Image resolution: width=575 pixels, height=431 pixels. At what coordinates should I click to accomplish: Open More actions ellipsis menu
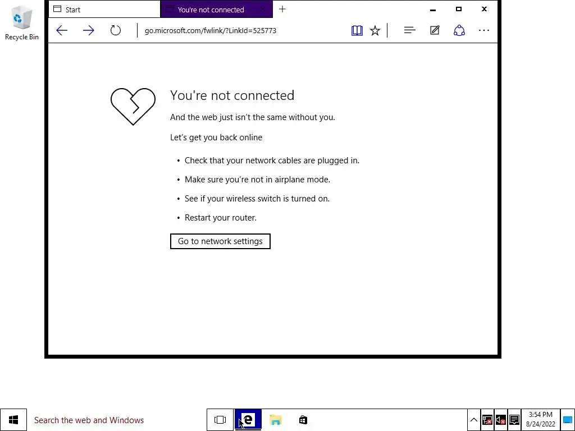click(484, 30)
